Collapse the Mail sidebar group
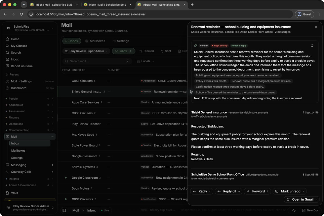Viewport: 324px width, 216px height. coord(52,137)
